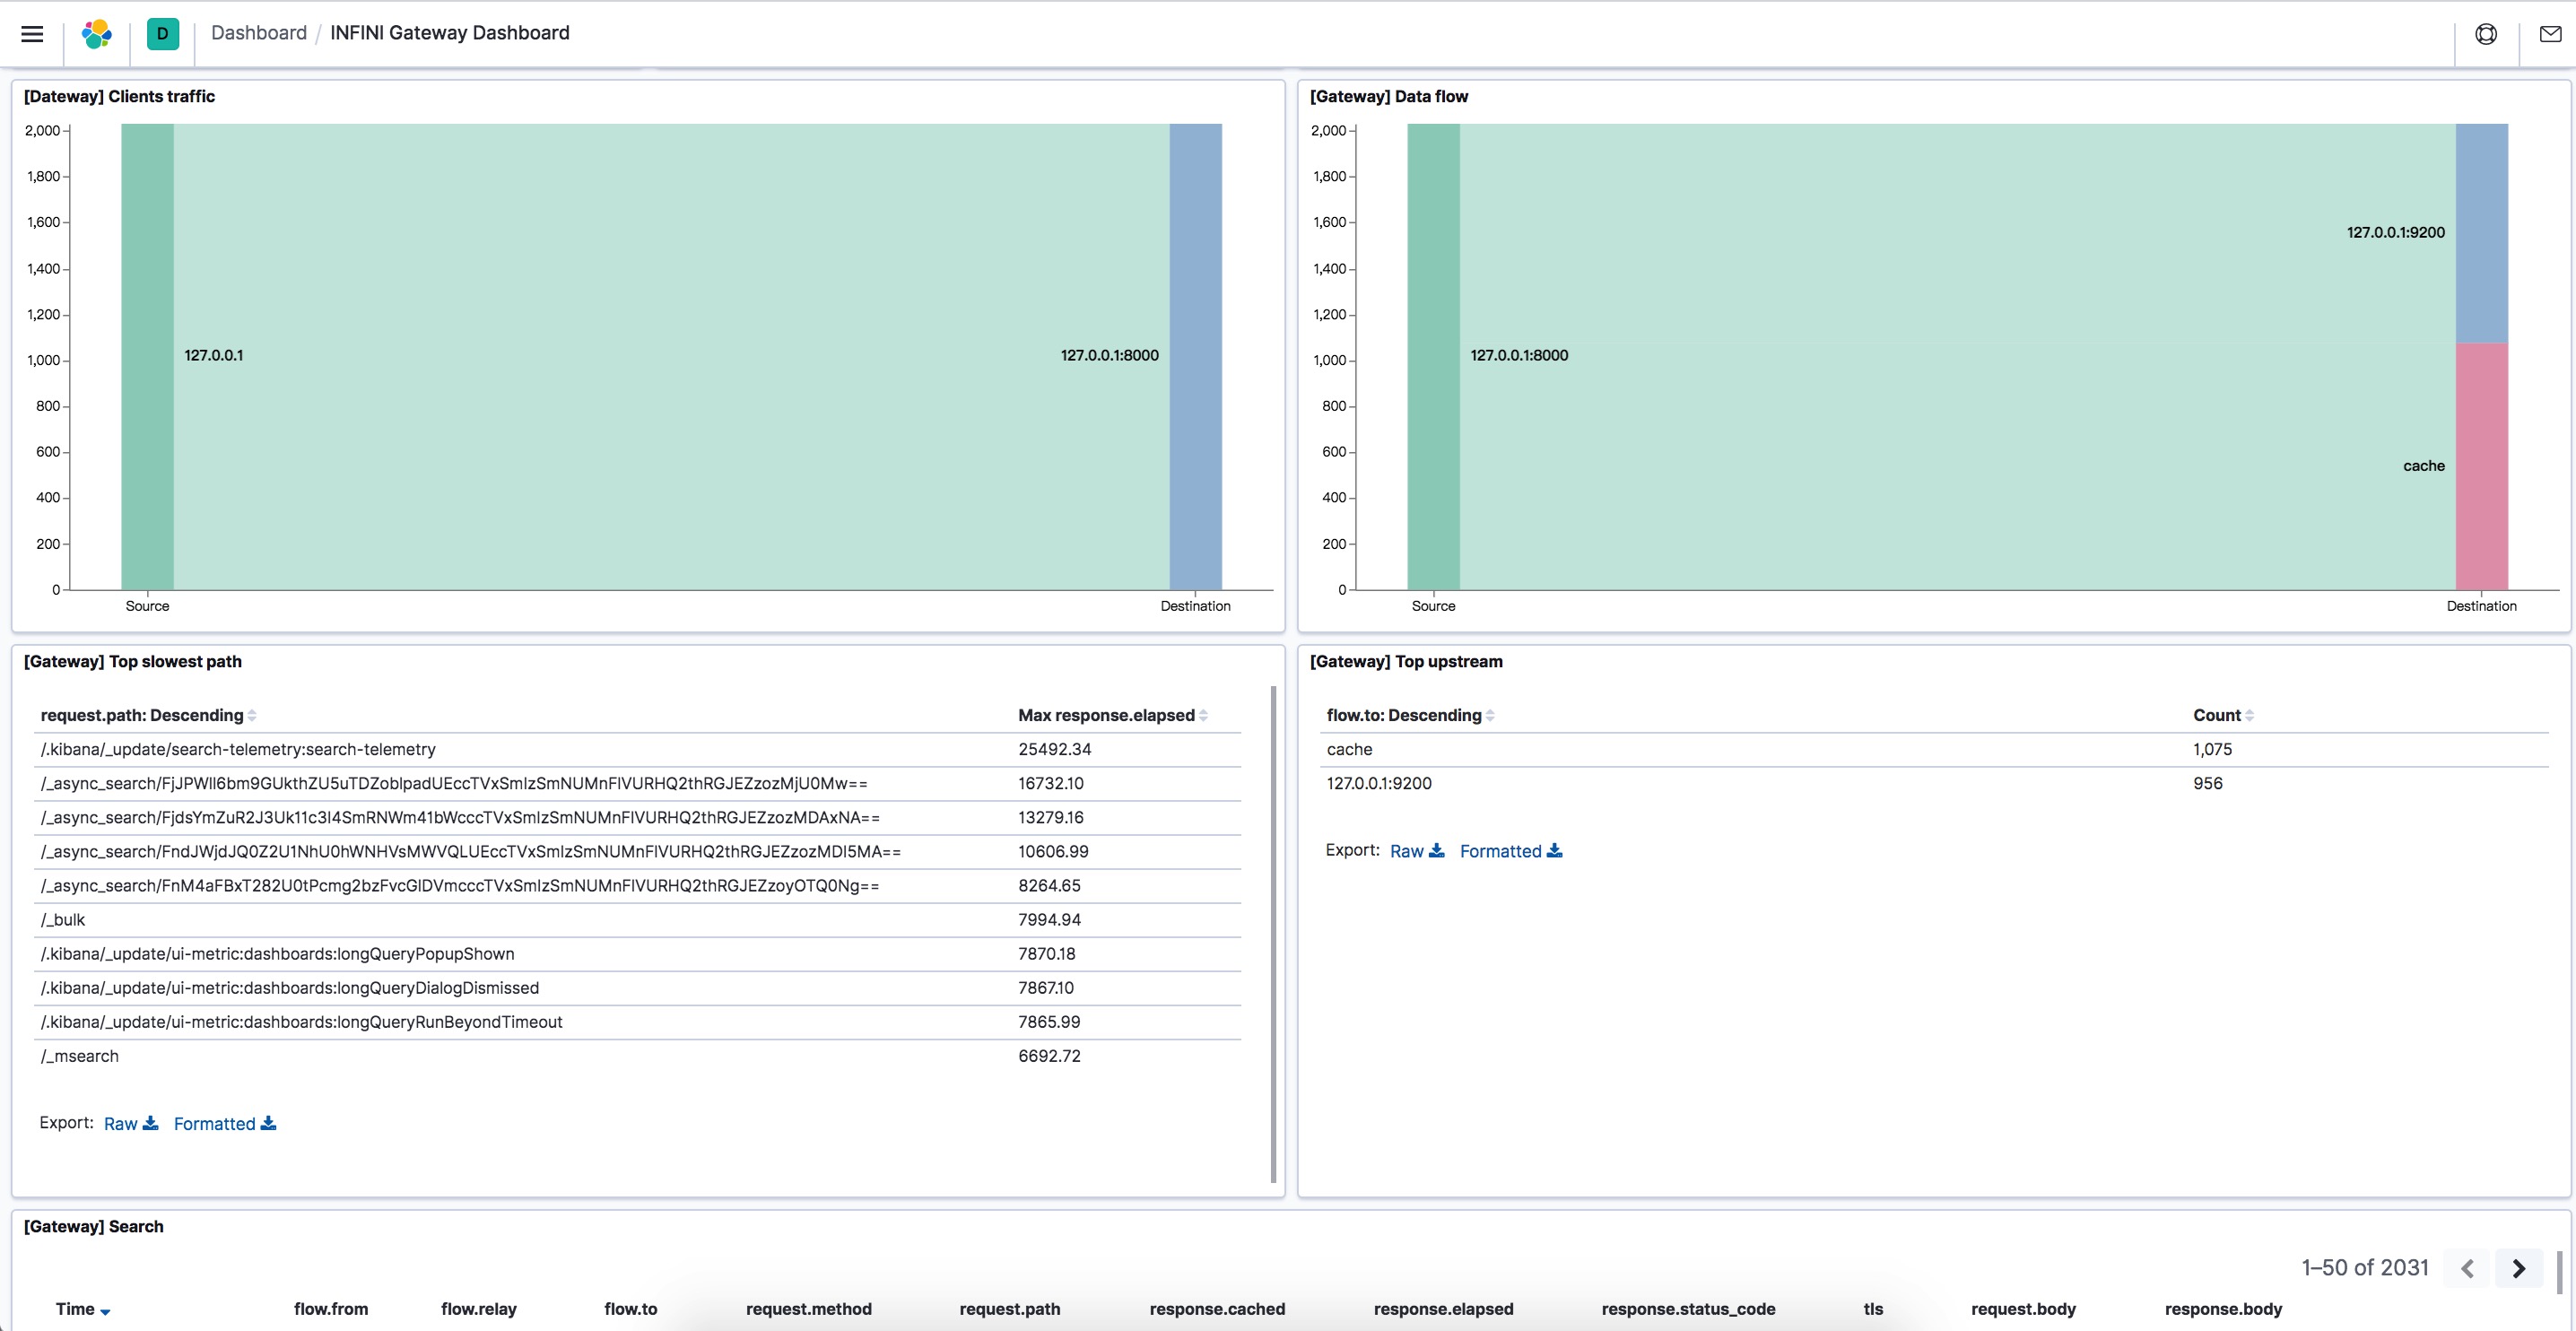The image size is (2576, 1331).
Task: Go to previous page of search results
Action: click(2467, 1268)
